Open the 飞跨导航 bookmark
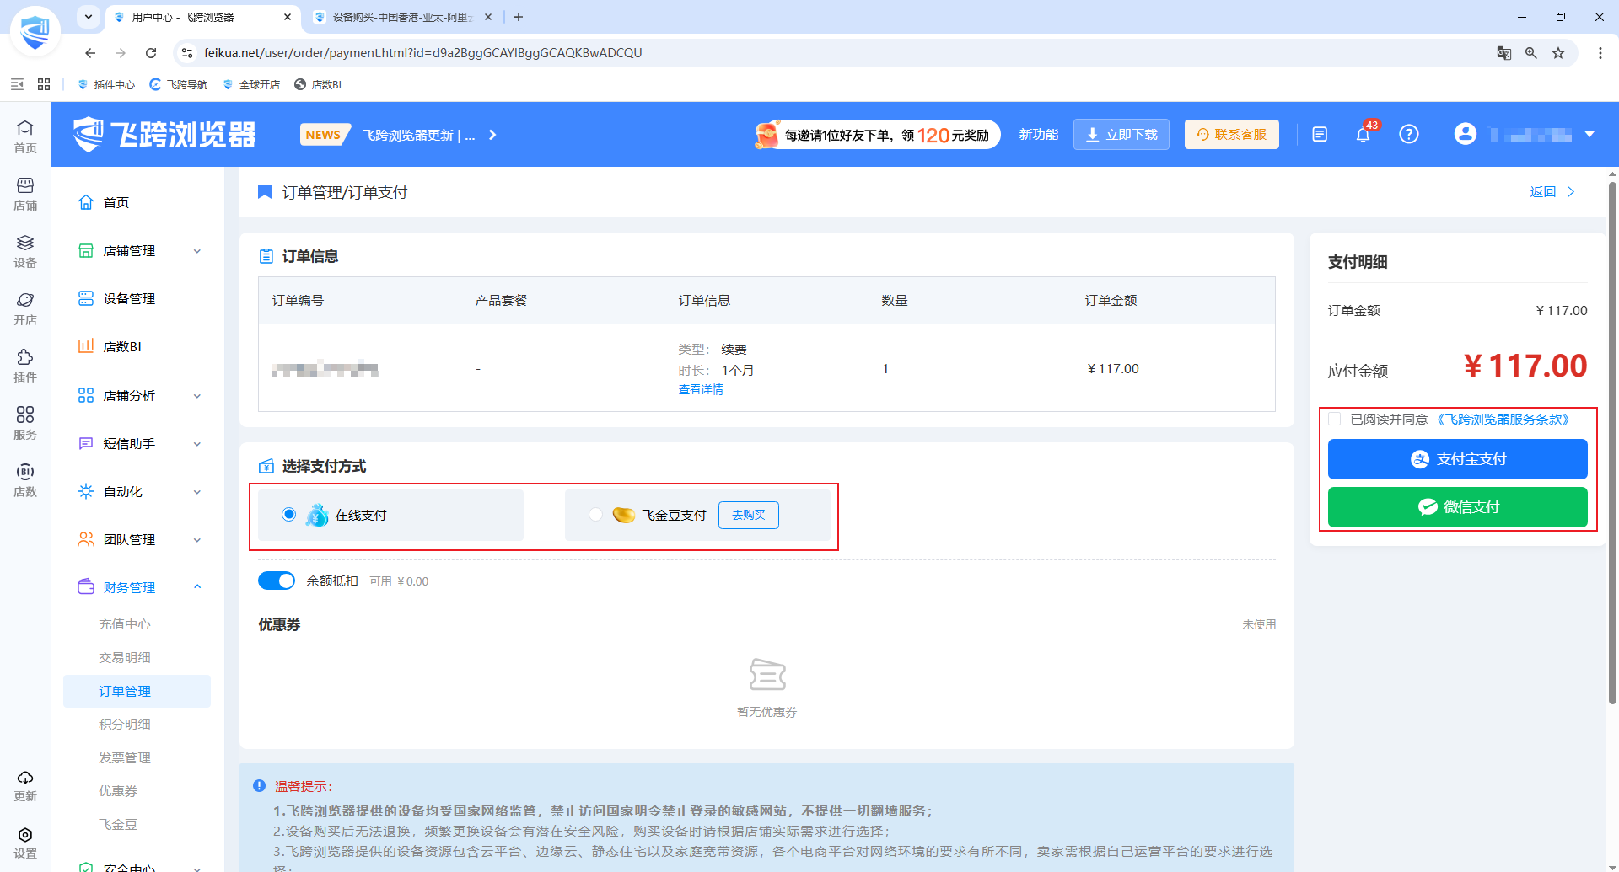The height and width of the screenshot is (872, 1619). (179, 84)
